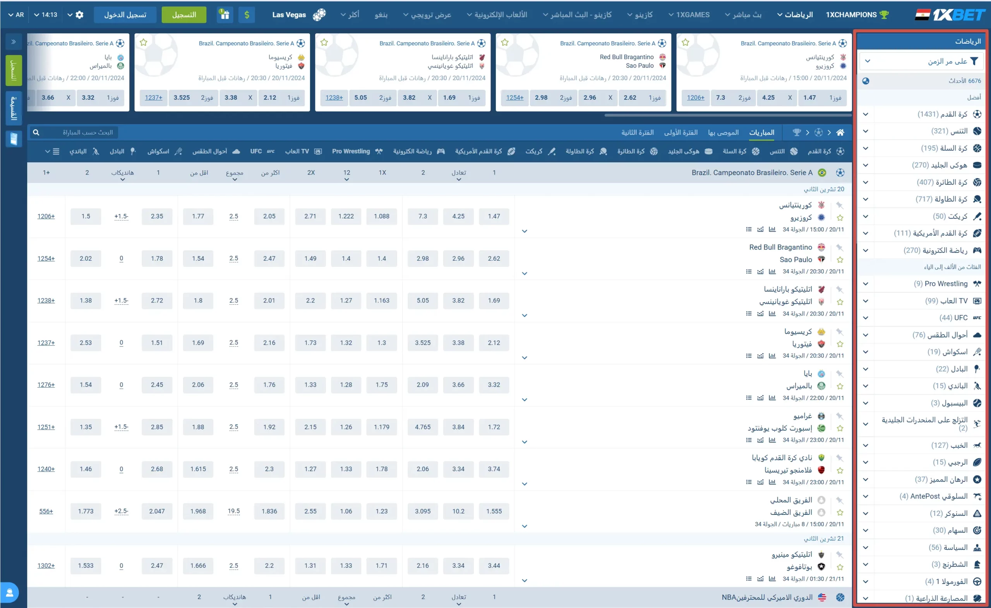991x608 pixels.
Task: Click the green registration button
Action: click(184, 15)
